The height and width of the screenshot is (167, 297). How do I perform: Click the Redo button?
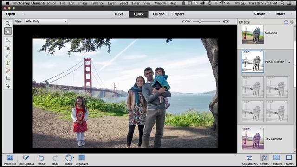[x=55, y=160]
